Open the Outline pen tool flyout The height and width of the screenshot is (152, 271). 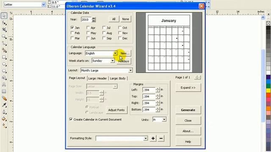(4, 112)
